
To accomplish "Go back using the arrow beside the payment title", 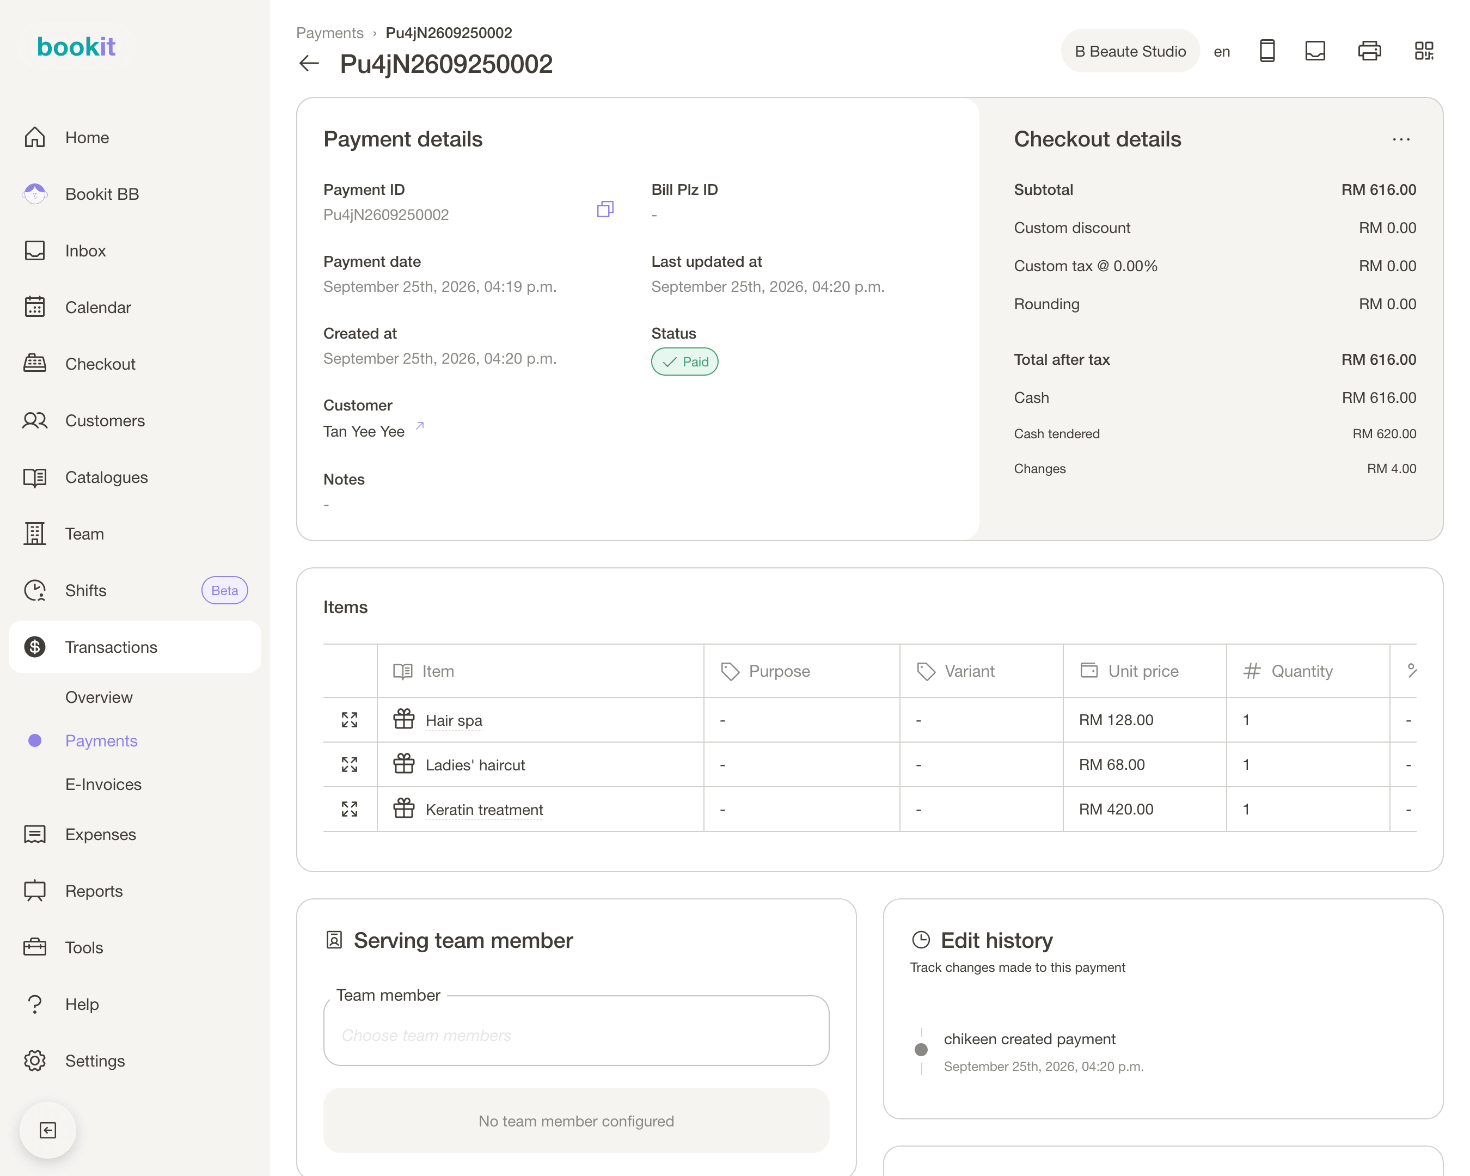I will point(309,63).
